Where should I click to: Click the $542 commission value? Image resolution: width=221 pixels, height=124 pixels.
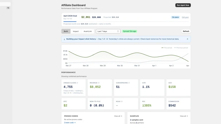point(172,106)
